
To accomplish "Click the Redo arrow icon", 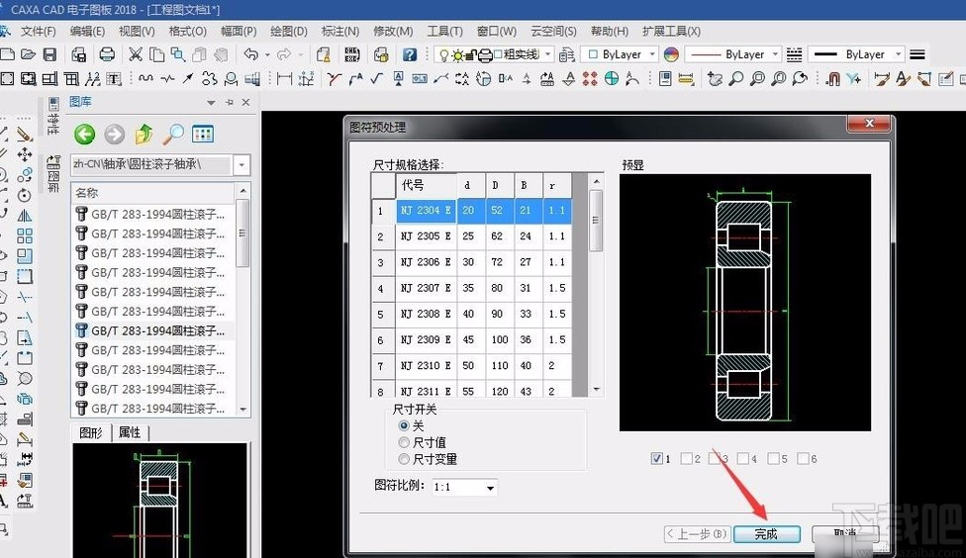I will [284, 54].
